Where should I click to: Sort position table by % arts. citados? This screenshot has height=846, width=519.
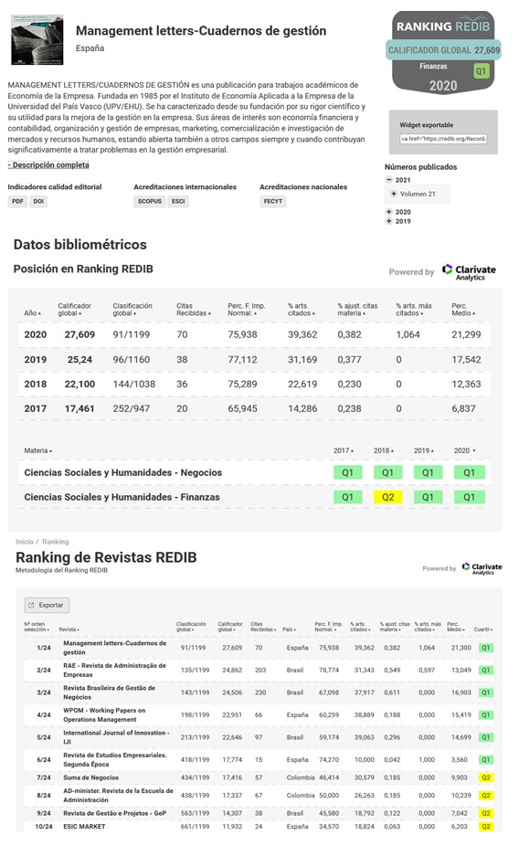301,309
